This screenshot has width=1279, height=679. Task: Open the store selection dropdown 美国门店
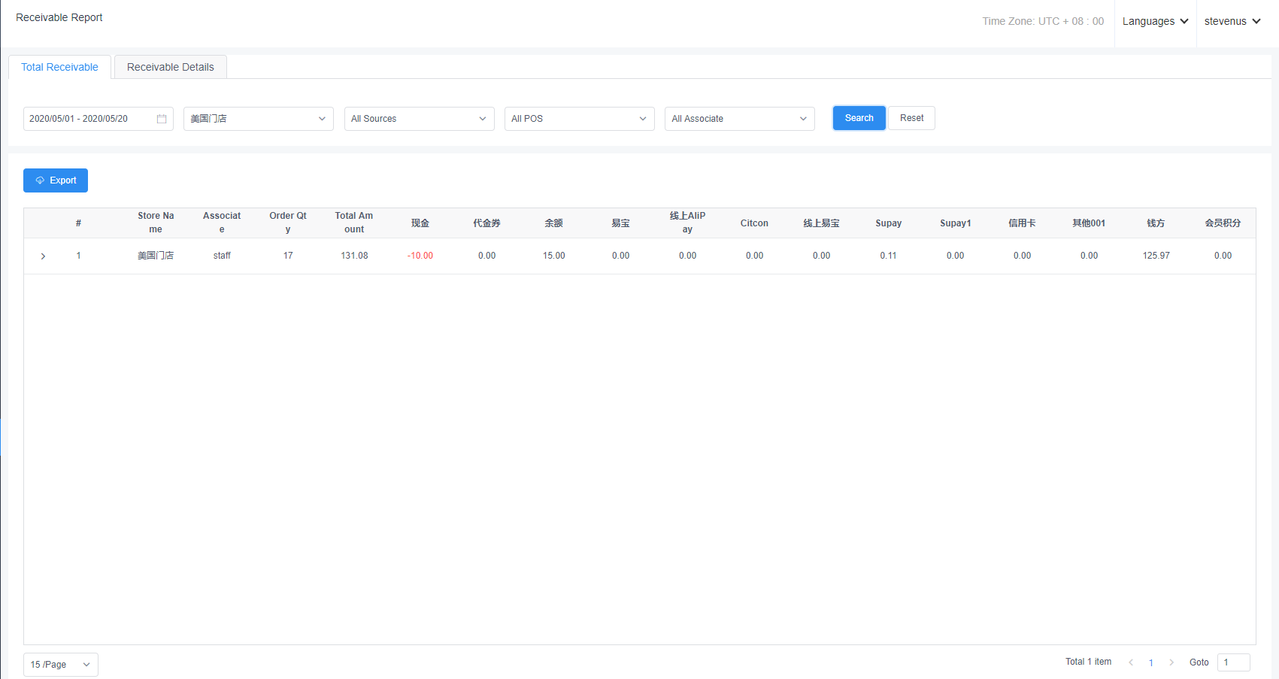[258, 119]
